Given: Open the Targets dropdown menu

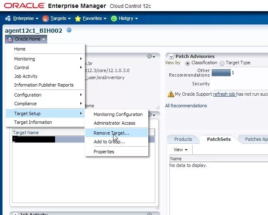Looking at the screenshot, I should (x=60, y=19).
